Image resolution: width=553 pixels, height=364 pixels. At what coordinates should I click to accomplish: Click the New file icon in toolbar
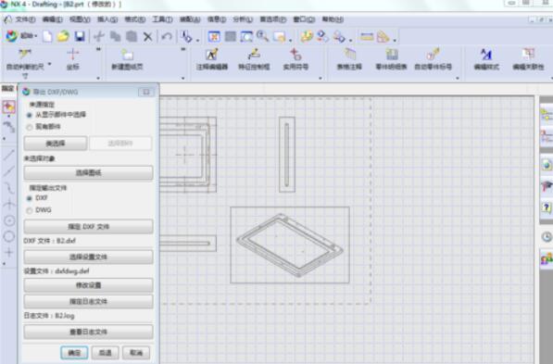coord(47,36)
